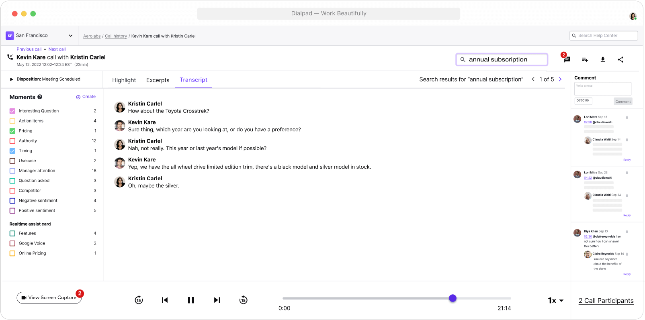Uncheck the Timing checkbox
The height and width of the screenshot is (320, 645).
click(12, 151)
